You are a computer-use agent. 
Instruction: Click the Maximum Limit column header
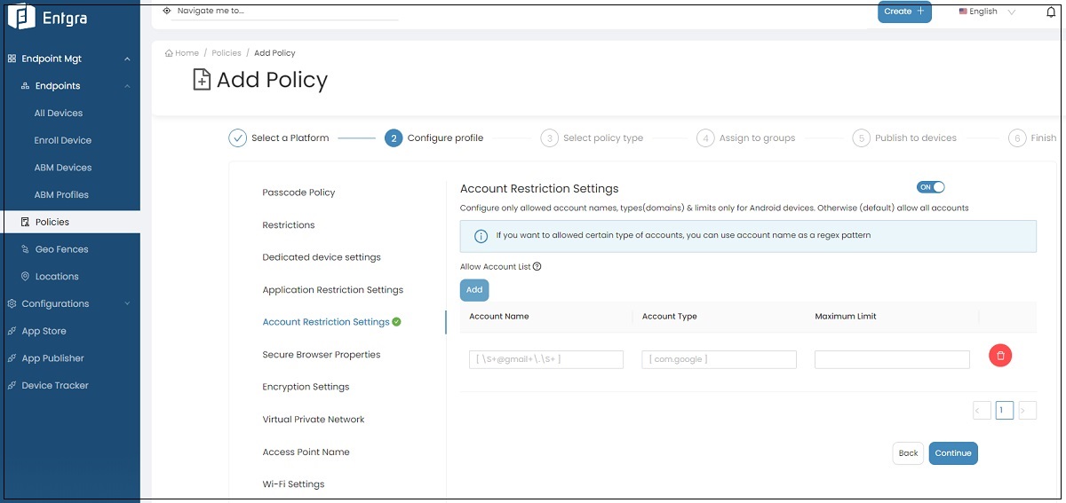[846, 317]
